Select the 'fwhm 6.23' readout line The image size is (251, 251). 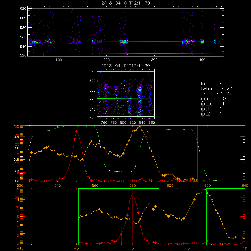tap(217, 89)
